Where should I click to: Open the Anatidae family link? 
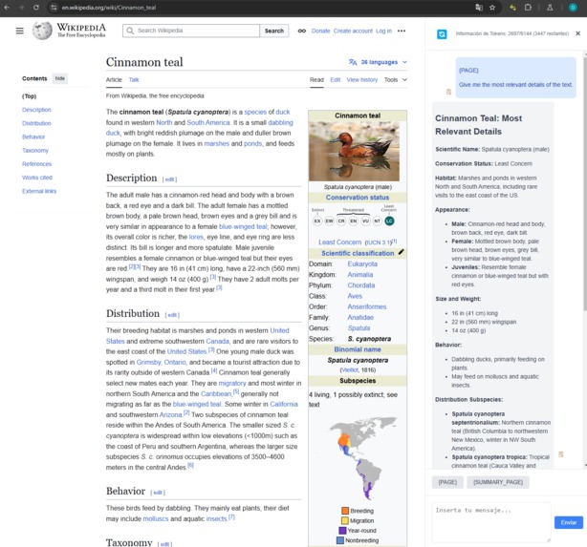coord(360,318)
